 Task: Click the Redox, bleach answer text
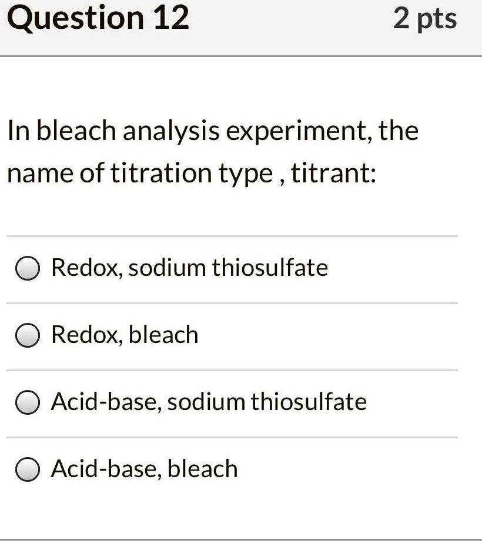[x=124, y=335]
